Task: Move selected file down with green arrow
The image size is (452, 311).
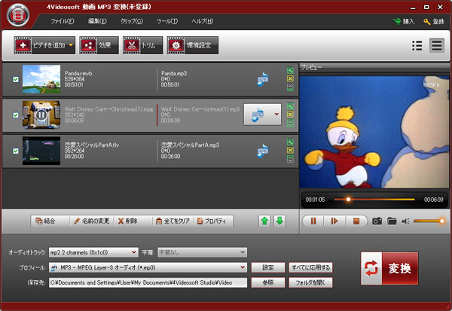Action: (x=279, y=221)
